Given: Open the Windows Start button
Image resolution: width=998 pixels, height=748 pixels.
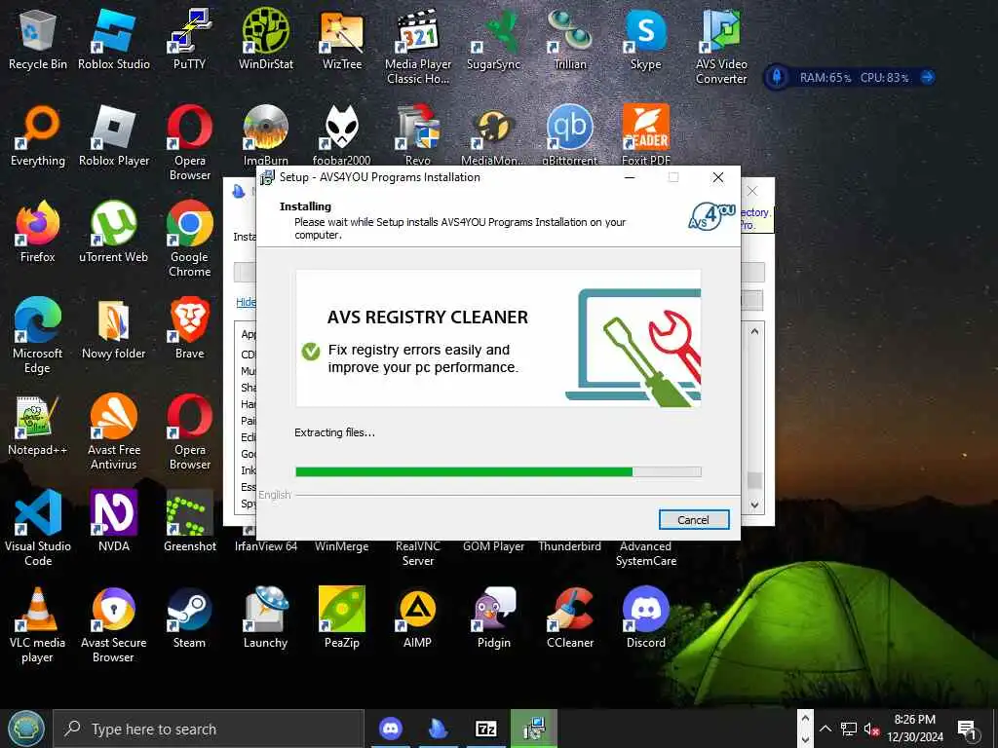Looking at the screenshot, I should point(26,729).
